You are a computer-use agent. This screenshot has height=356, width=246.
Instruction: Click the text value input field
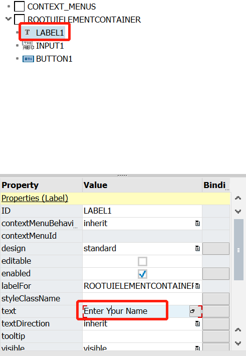pyautogui.click(x=136, y=311)
